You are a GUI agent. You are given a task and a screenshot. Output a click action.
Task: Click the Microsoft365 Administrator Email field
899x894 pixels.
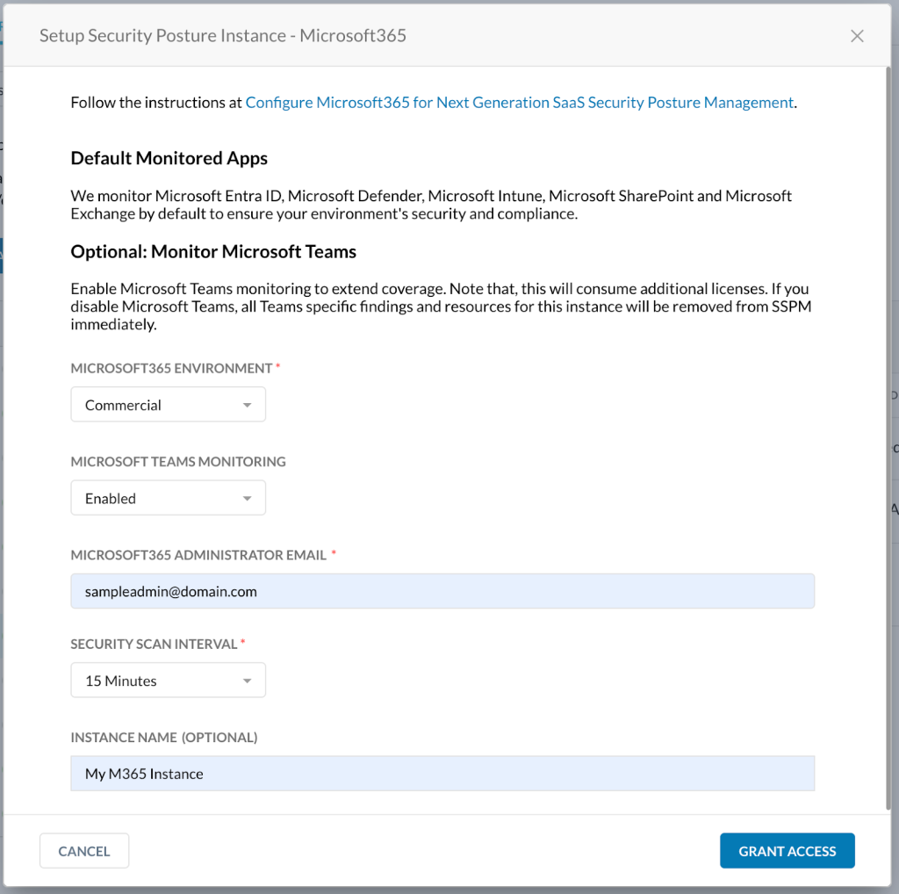442,591
